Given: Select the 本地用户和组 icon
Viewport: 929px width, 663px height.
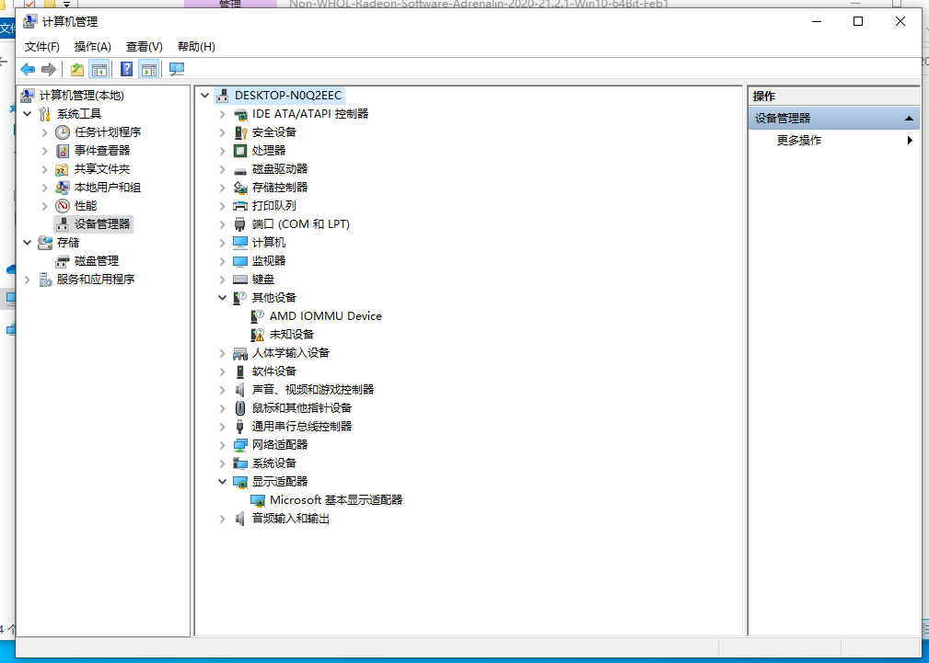Looking at the screenshot, I should tap(63, 187).
